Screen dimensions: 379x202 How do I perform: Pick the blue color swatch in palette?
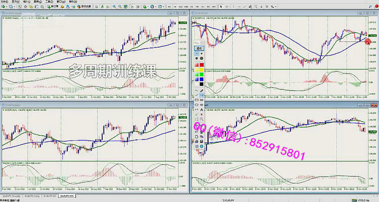(x=202, y=78)
